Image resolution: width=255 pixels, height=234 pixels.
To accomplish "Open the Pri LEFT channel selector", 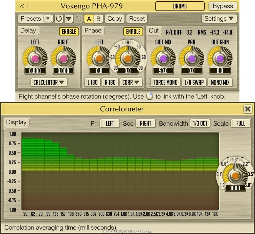I will (x=110, y=123).
